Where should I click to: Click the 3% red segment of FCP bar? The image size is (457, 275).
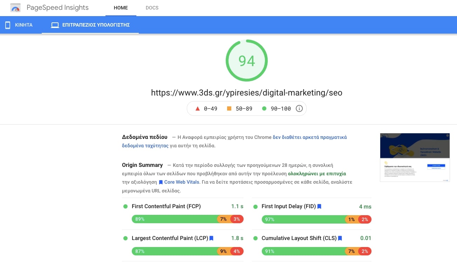point(237,219)
